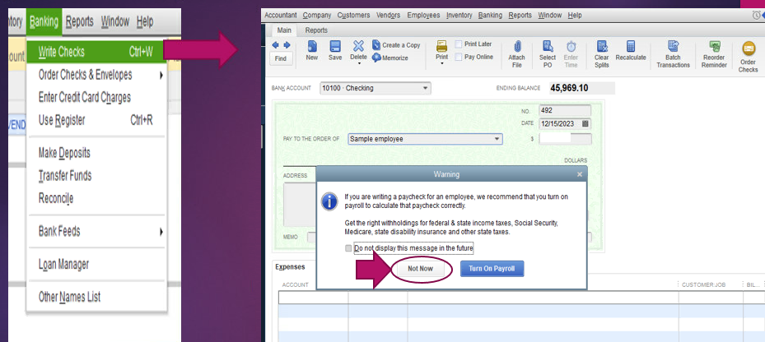765x342 pixels.
Task: Choose Use Register menu item
Action: click(96, 120)
